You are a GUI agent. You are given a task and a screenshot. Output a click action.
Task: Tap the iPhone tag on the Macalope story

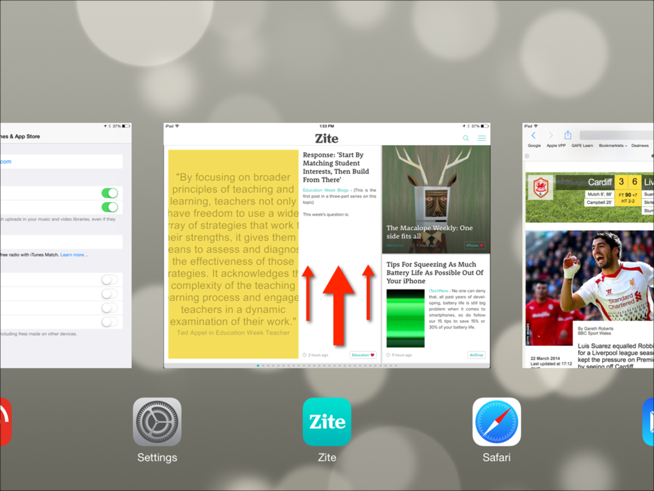click(x=474, y=246)
